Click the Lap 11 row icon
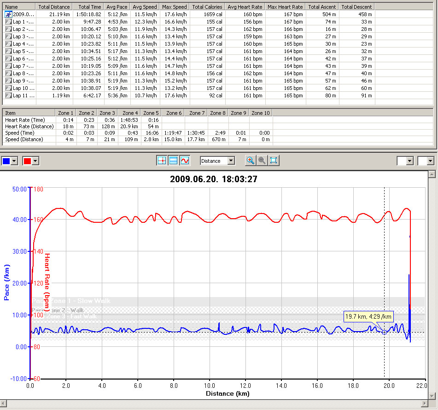 point(8,95)
